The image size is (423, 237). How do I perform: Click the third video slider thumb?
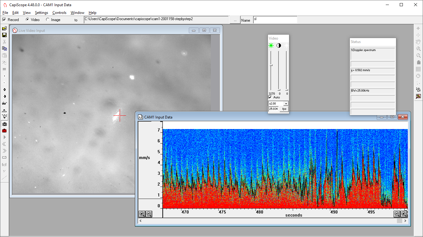(287, 89)
